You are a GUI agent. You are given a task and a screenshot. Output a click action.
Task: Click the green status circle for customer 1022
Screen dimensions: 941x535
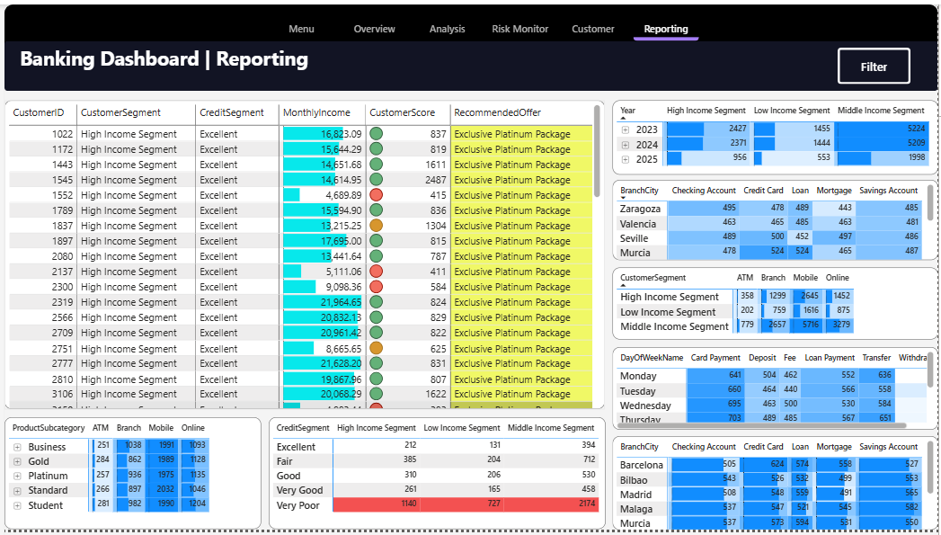(x=376, y=134)
